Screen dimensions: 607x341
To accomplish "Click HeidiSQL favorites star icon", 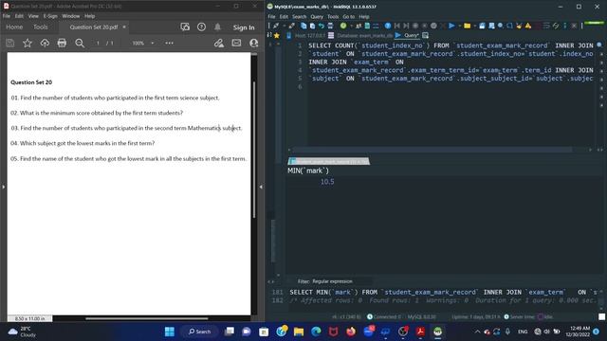I will click(x=277, y=36).
